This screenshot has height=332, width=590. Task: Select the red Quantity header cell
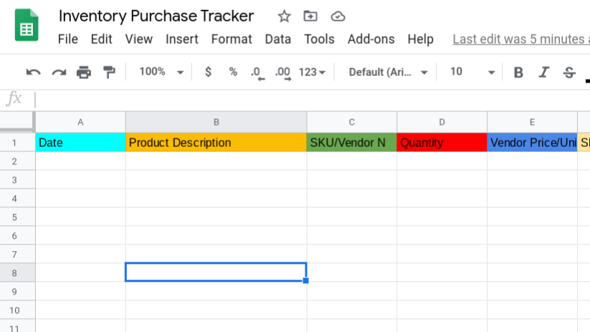click(x=442, y=143)
